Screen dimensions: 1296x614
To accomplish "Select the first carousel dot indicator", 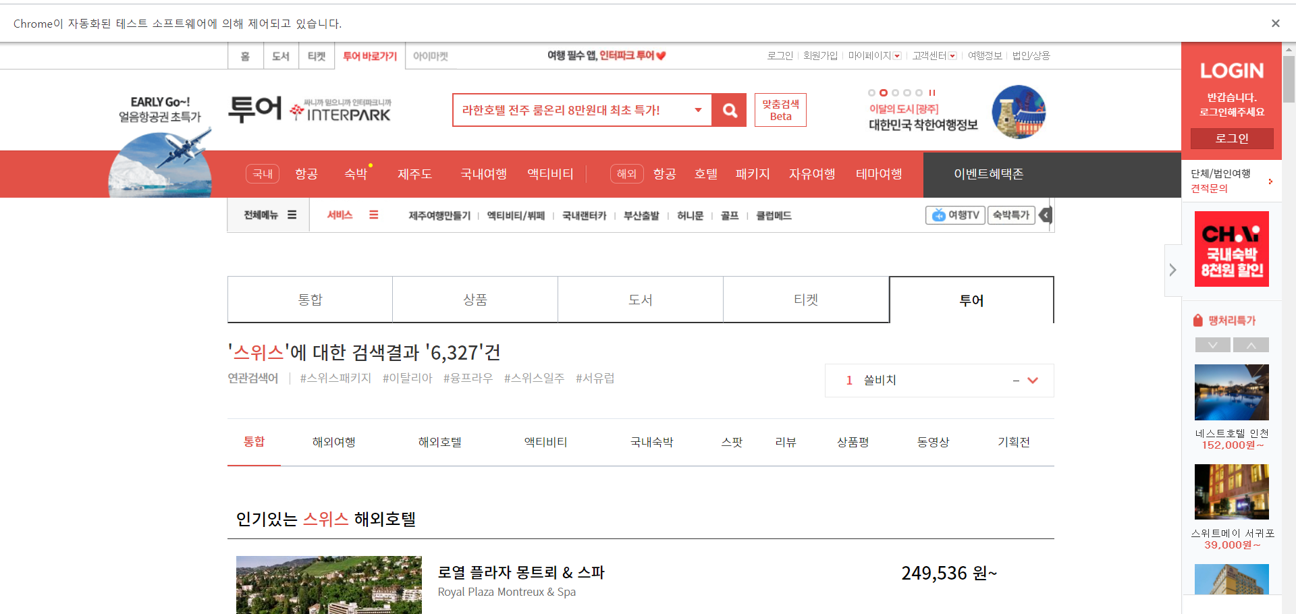I will [871, 93].
